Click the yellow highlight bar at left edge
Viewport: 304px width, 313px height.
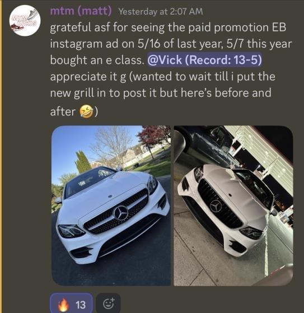pyautogui.click(x=1, y=157)
